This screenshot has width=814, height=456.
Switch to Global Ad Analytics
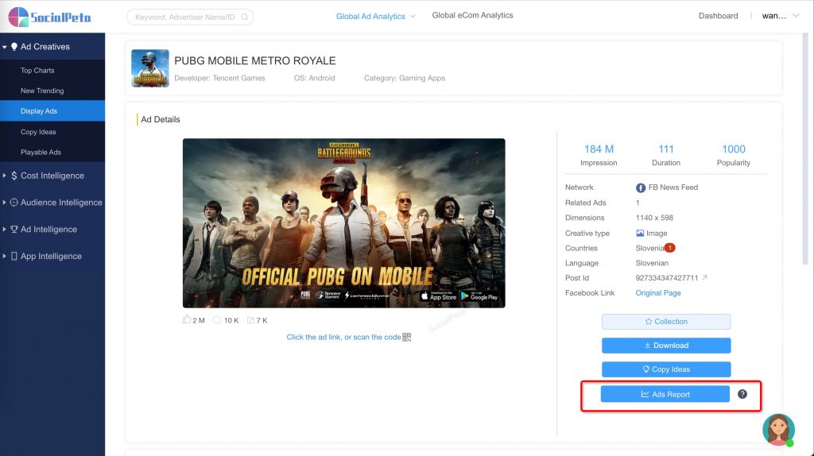click(370, 17)
